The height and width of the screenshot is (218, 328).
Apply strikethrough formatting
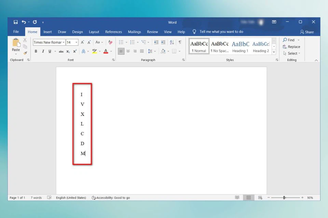point(61,51)
